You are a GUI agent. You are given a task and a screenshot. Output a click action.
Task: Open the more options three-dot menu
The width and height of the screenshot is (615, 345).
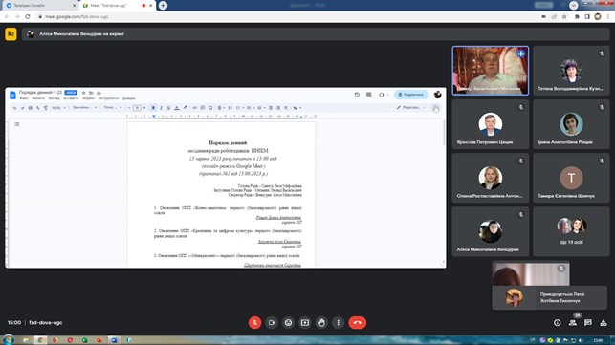pos(338,323)
